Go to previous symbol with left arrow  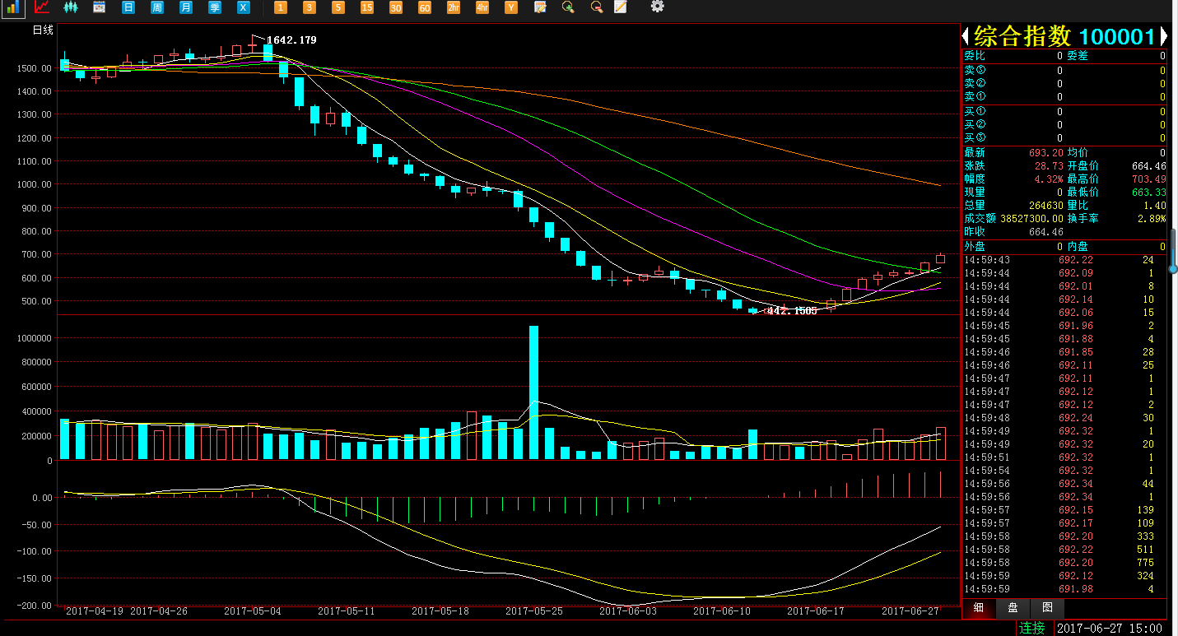point(966,36)
